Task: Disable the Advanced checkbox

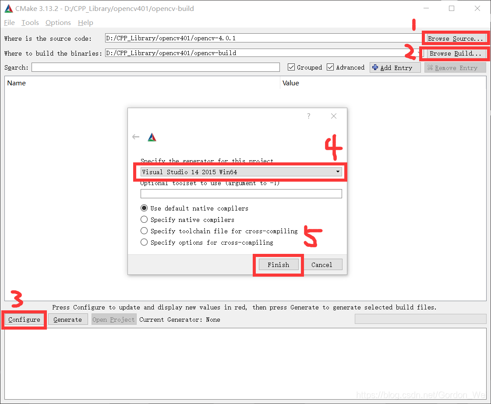Action: (331, 67)
